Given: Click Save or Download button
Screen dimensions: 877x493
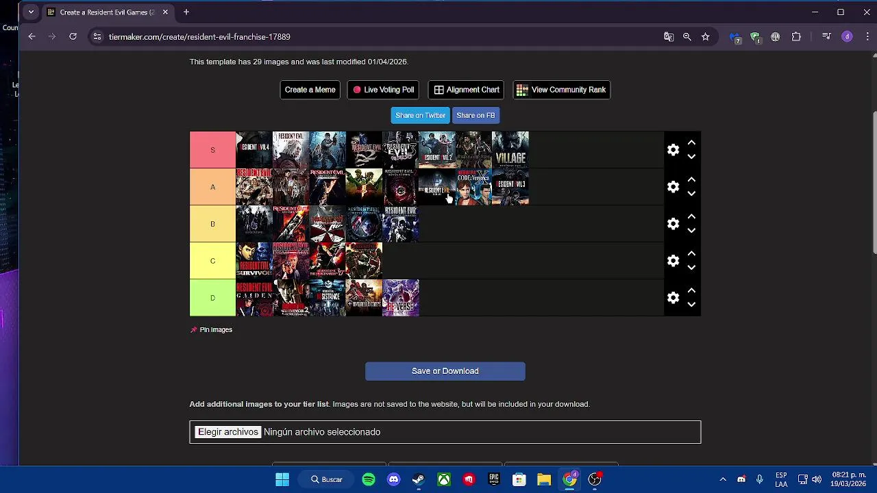Looking at the screenshot, I should (445, 371).
